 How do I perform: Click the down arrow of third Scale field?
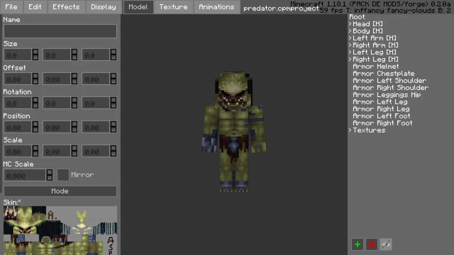113,155
